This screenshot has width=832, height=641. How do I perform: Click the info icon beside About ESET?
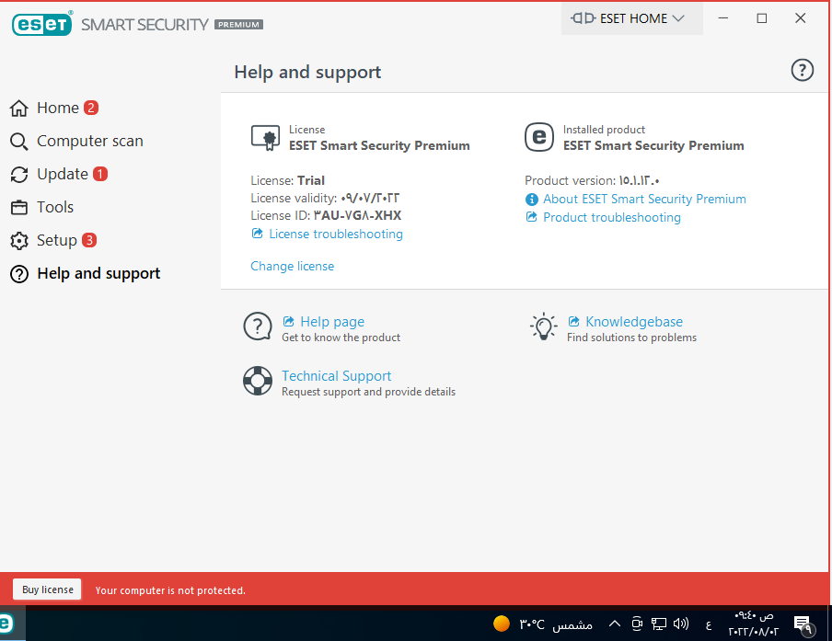[x=532, y=200]
